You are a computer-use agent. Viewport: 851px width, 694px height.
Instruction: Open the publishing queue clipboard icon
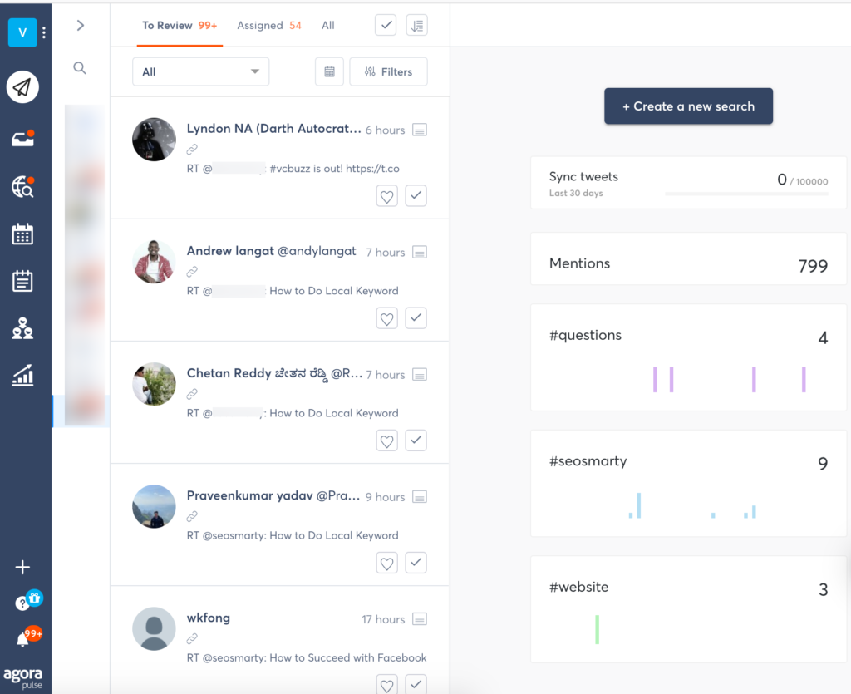coord(22,281)
